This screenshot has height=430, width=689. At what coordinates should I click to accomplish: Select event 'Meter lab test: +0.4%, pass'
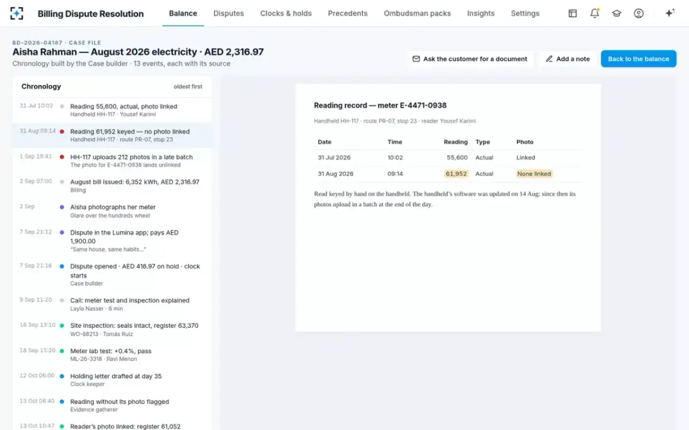pyautogui.click(x=112, y=354)
